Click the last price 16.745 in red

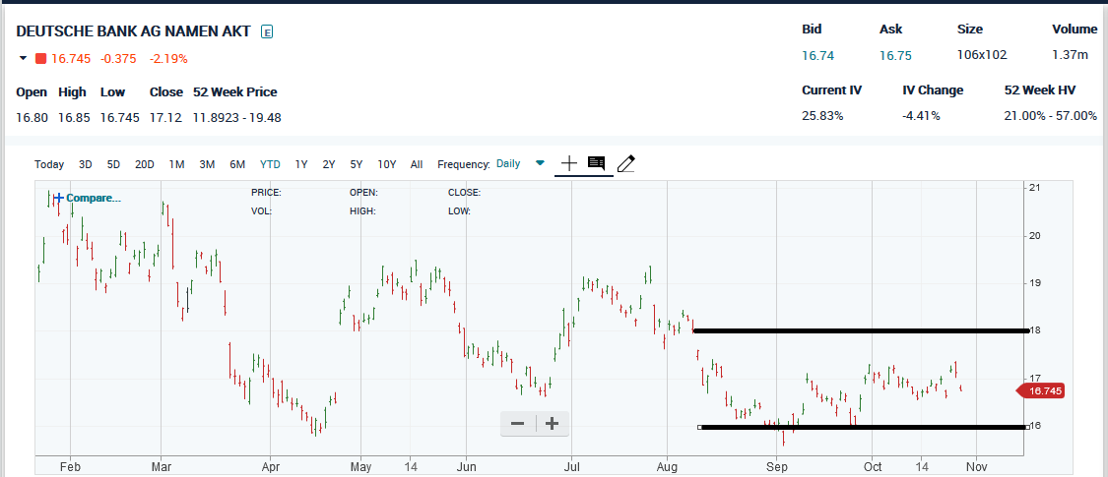(71, 59)
